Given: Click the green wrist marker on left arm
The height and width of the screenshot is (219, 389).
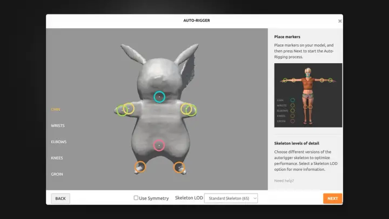Looking at the screenshot, I should (x=122, y=110).
